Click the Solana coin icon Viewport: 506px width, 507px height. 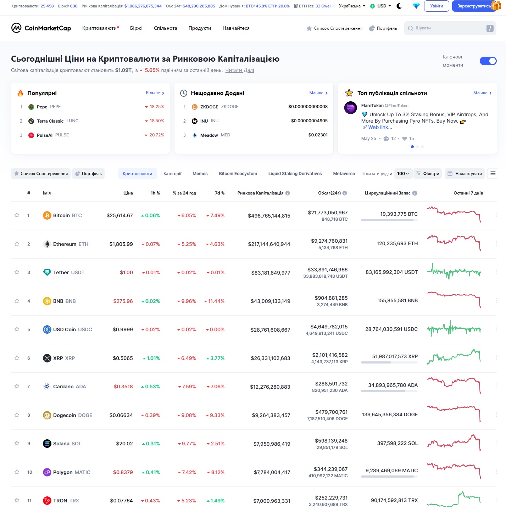click(x=47, y=444)
